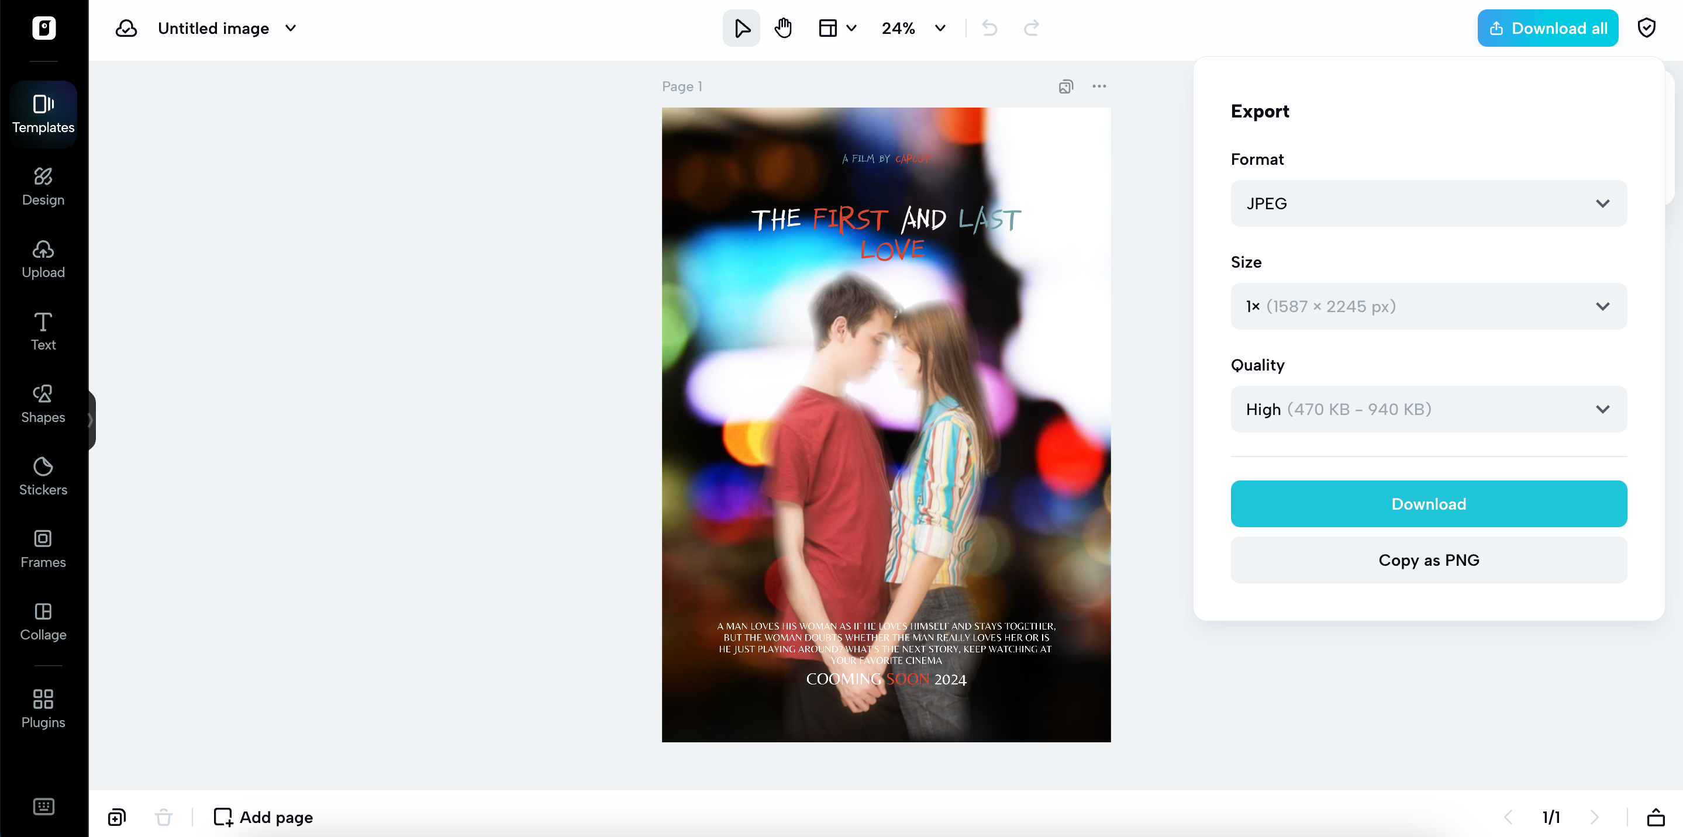1683x837 pixels.
Task: Undo the last action
Action: tap(988, 28)
